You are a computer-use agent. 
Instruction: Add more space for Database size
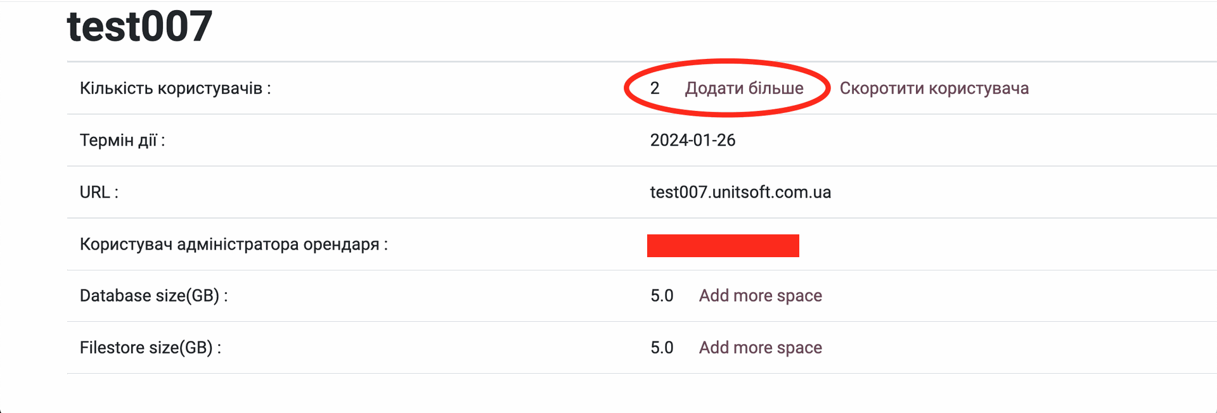click(760, 296)
